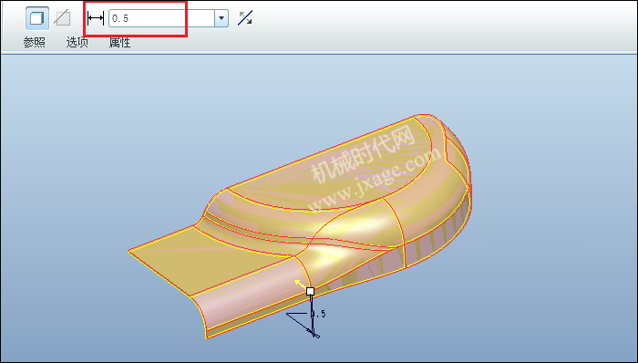Open the 属性 panel tab
Image resolution: width=638 pixels, height=363 pixels.
pyautogui.click(x=119, y=42)
